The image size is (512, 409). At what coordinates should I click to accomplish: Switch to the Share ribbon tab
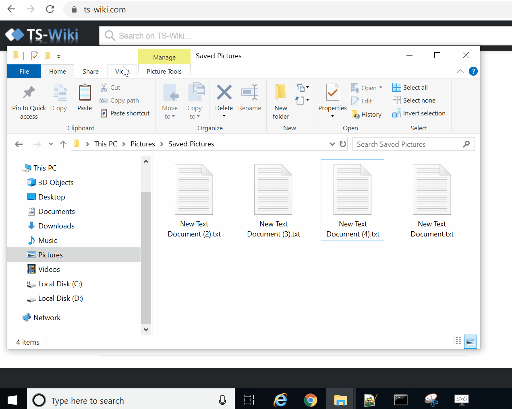[91, 71]
